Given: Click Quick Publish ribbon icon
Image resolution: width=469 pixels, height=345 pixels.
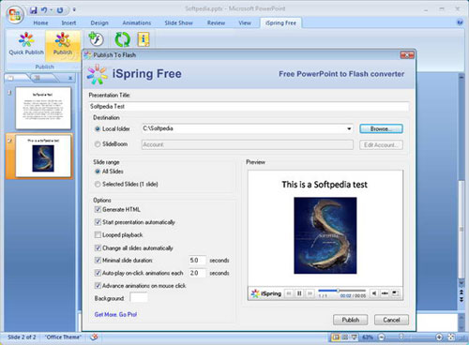Looking at the screenshot, I should [x=26, y=44].
